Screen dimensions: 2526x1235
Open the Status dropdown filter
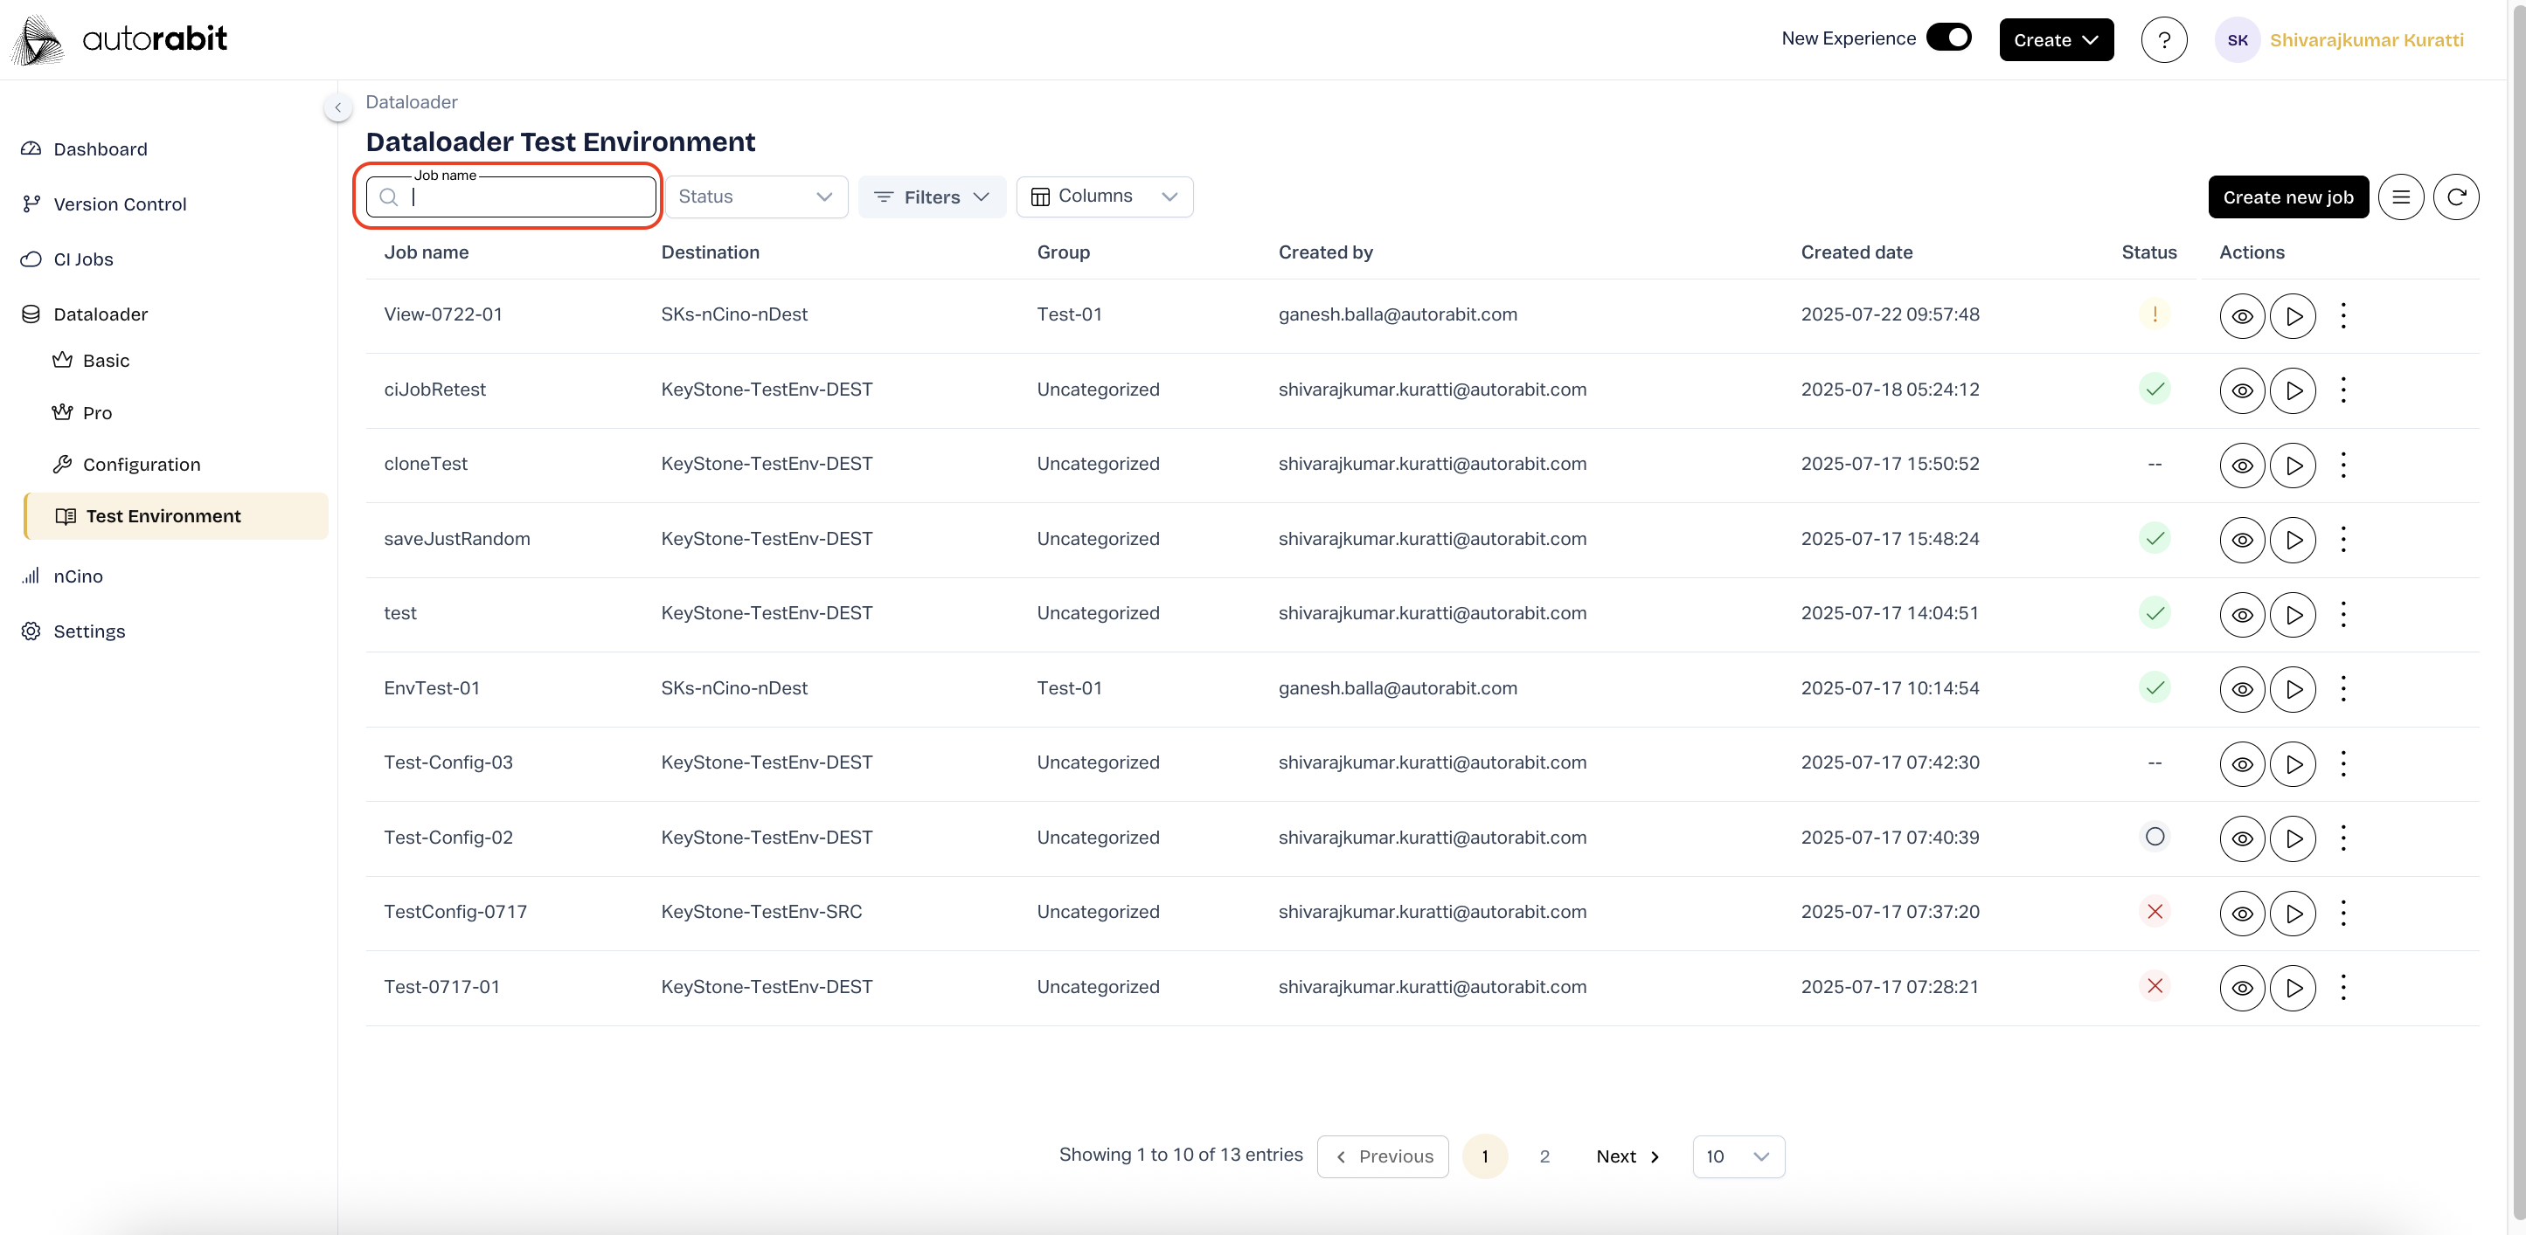[x=756, y=197]
